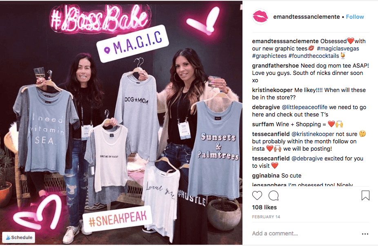
Task: Click the lips profile picture avatar
Action: click(x=260, y=17)
